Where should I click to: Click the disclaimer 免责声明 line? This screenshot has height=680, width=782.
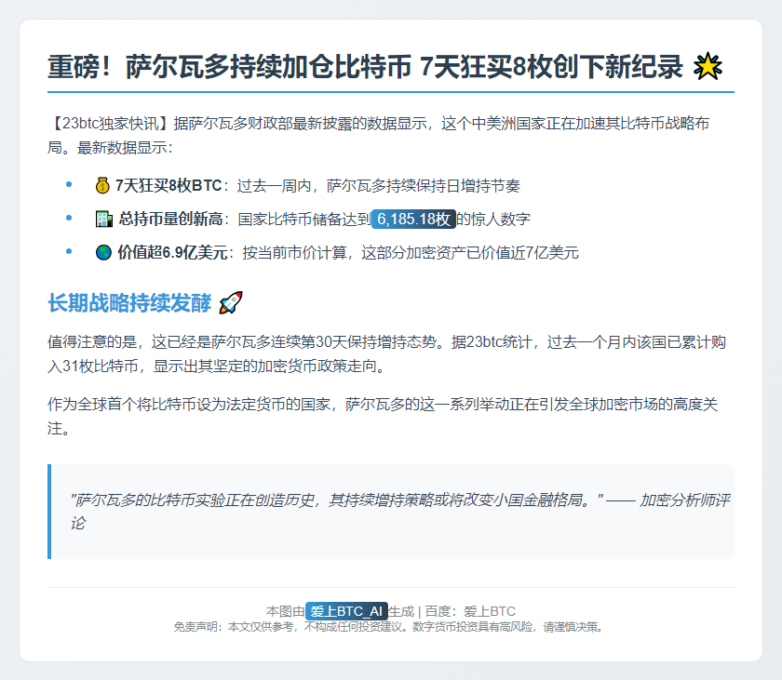390,627
